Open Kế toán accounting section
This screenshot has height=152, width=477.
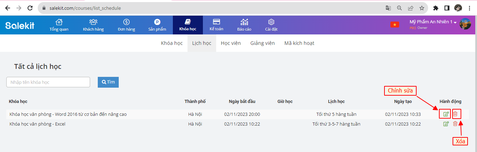(x=216, y=25)
